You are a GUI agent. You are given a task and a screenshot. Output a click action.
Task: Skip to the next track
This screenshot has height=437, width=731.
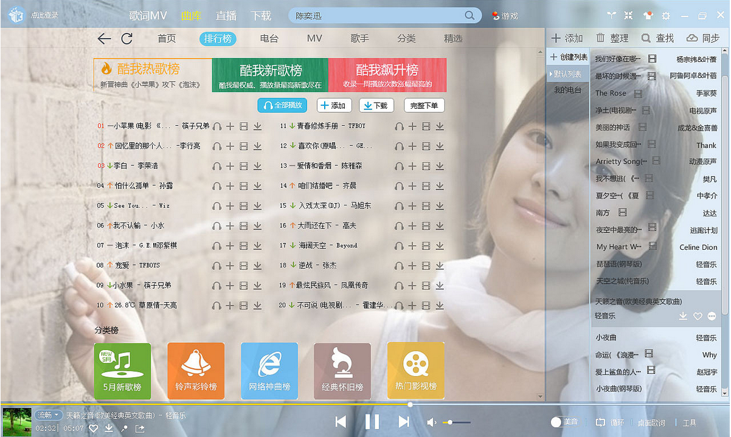pos(404,421)
